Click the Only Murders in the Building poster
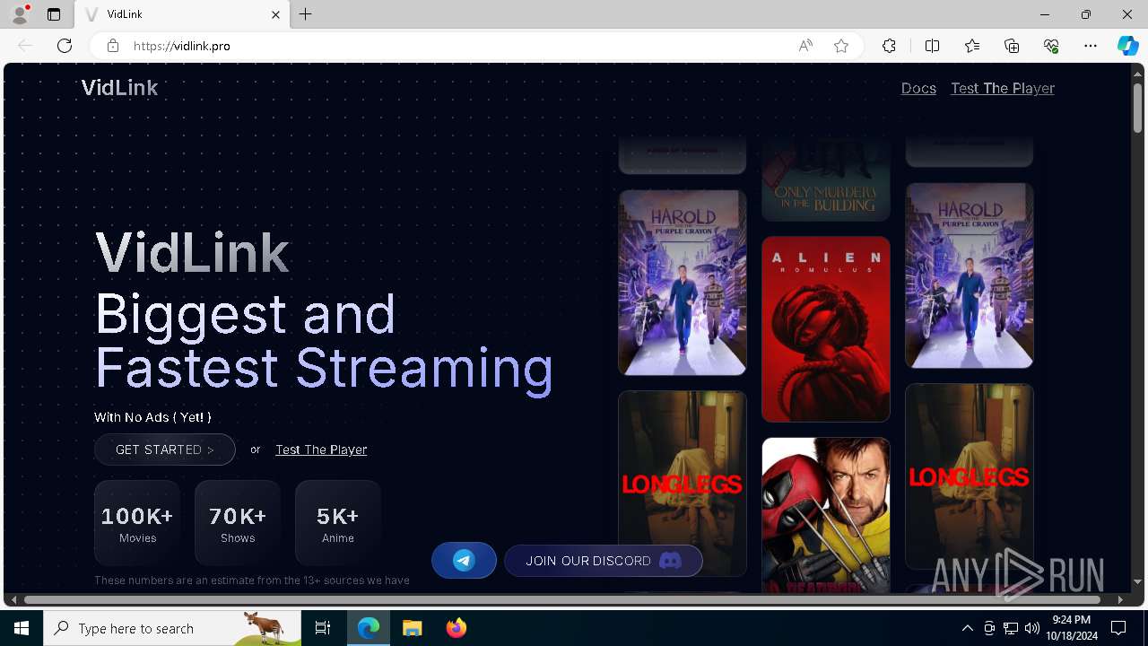 826,179
